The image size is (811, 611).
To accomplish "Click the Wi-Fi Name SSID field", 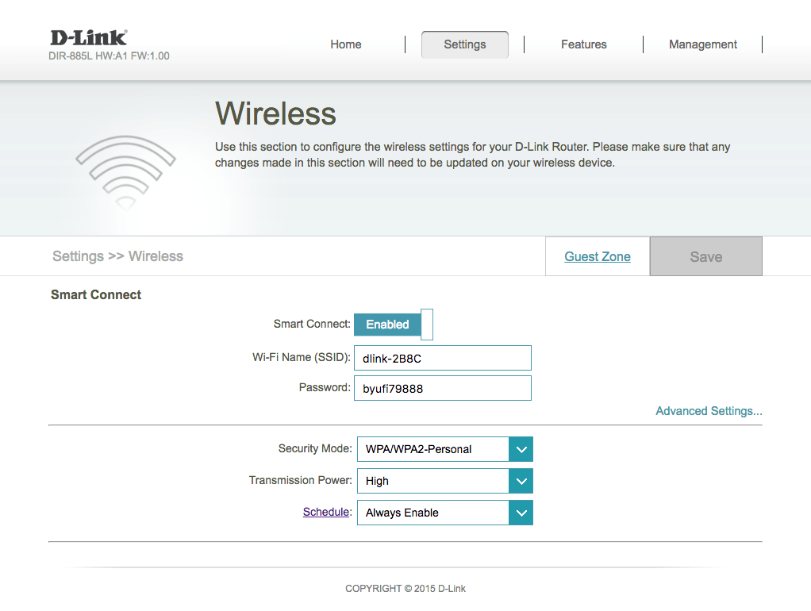I will (442, 358).
